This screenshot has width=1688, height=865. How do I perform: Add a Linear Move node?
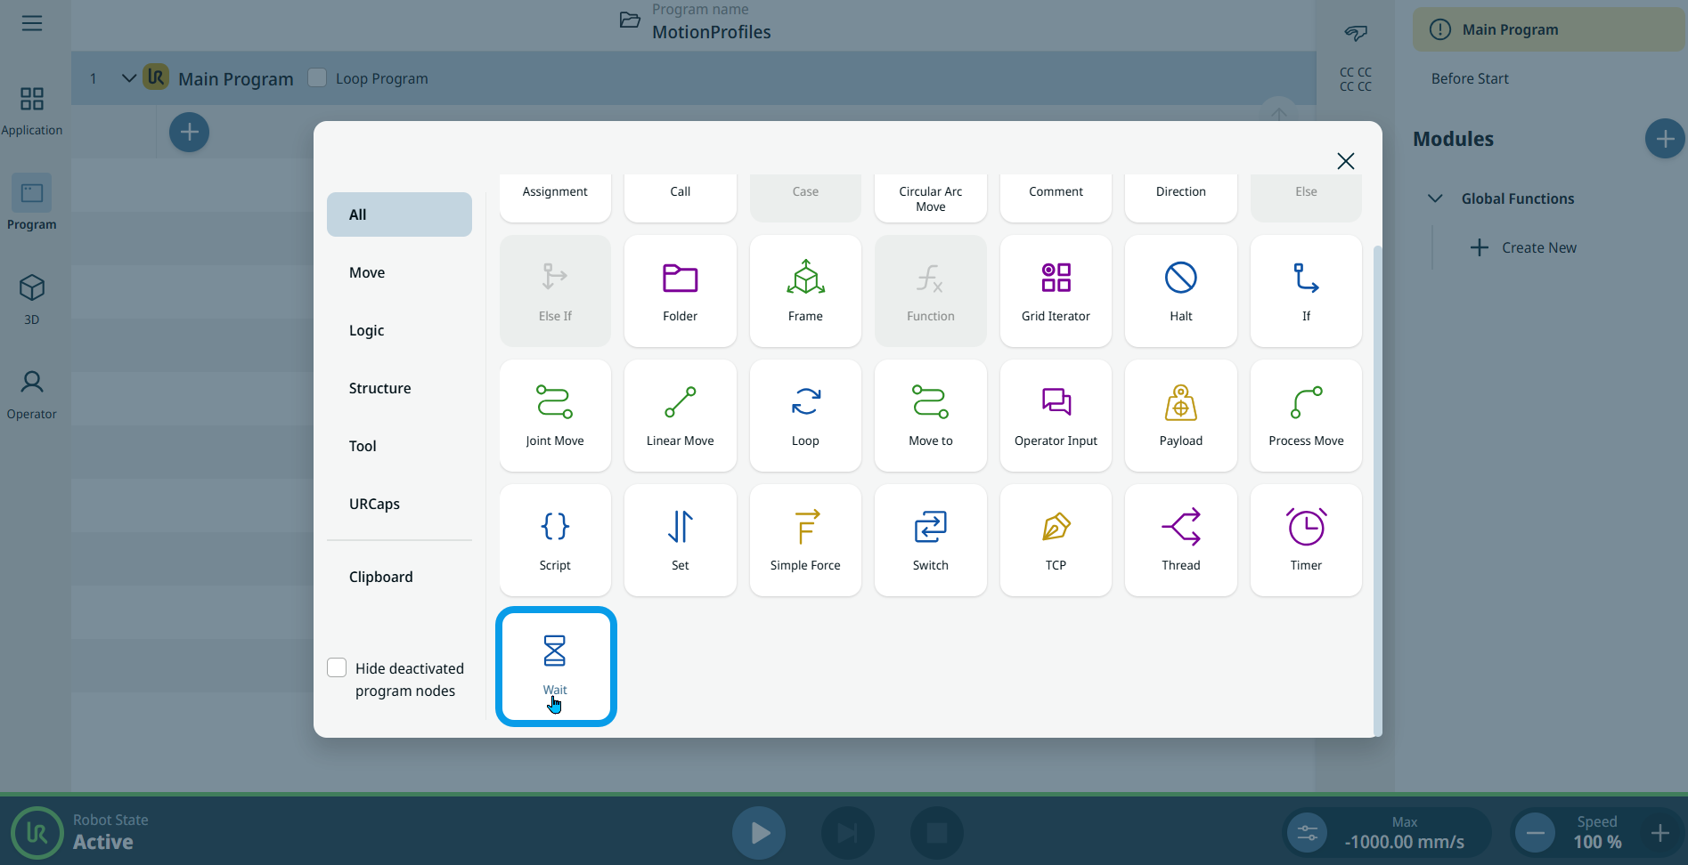pyautogui.click(x=680, y=416)
